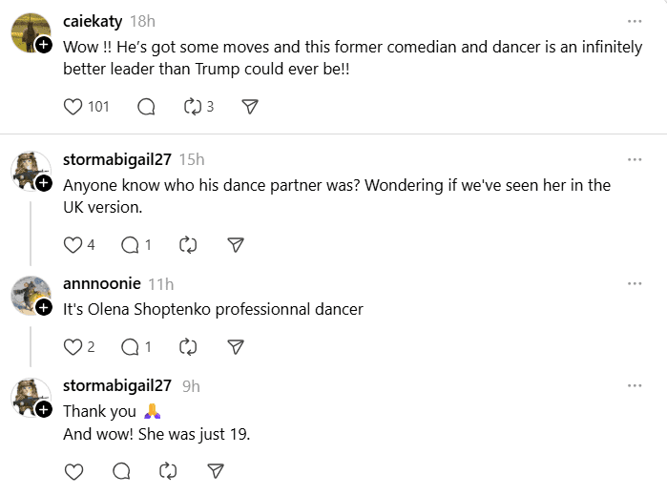Share stormabigail27's dance partner question

click(x=236, y=244)
